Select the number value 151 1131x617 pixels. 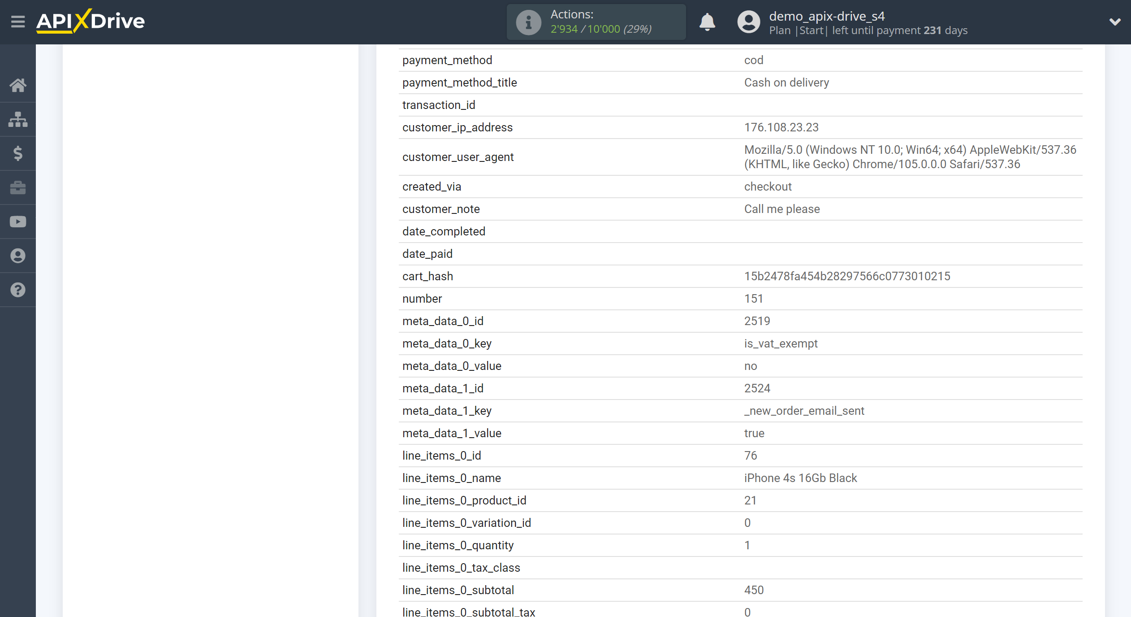tap(753, 299)
